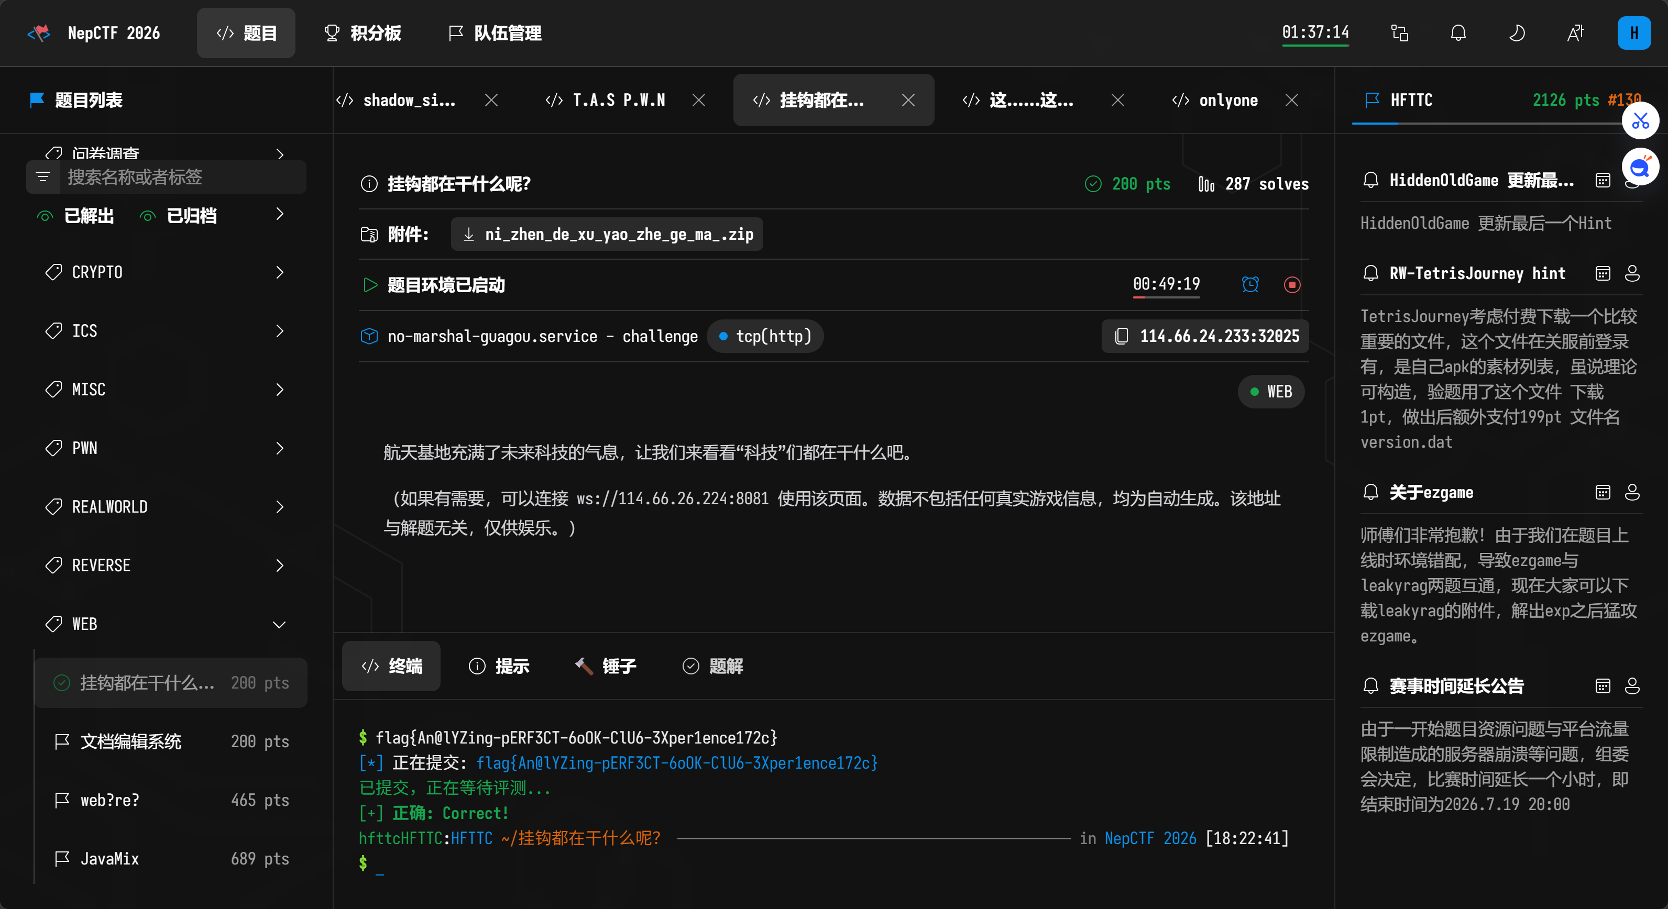Switch to the 锤子 hammer tab
The width and height of the screenshot is (1668, 909).
pyautogui.click(x=606, y=667)
